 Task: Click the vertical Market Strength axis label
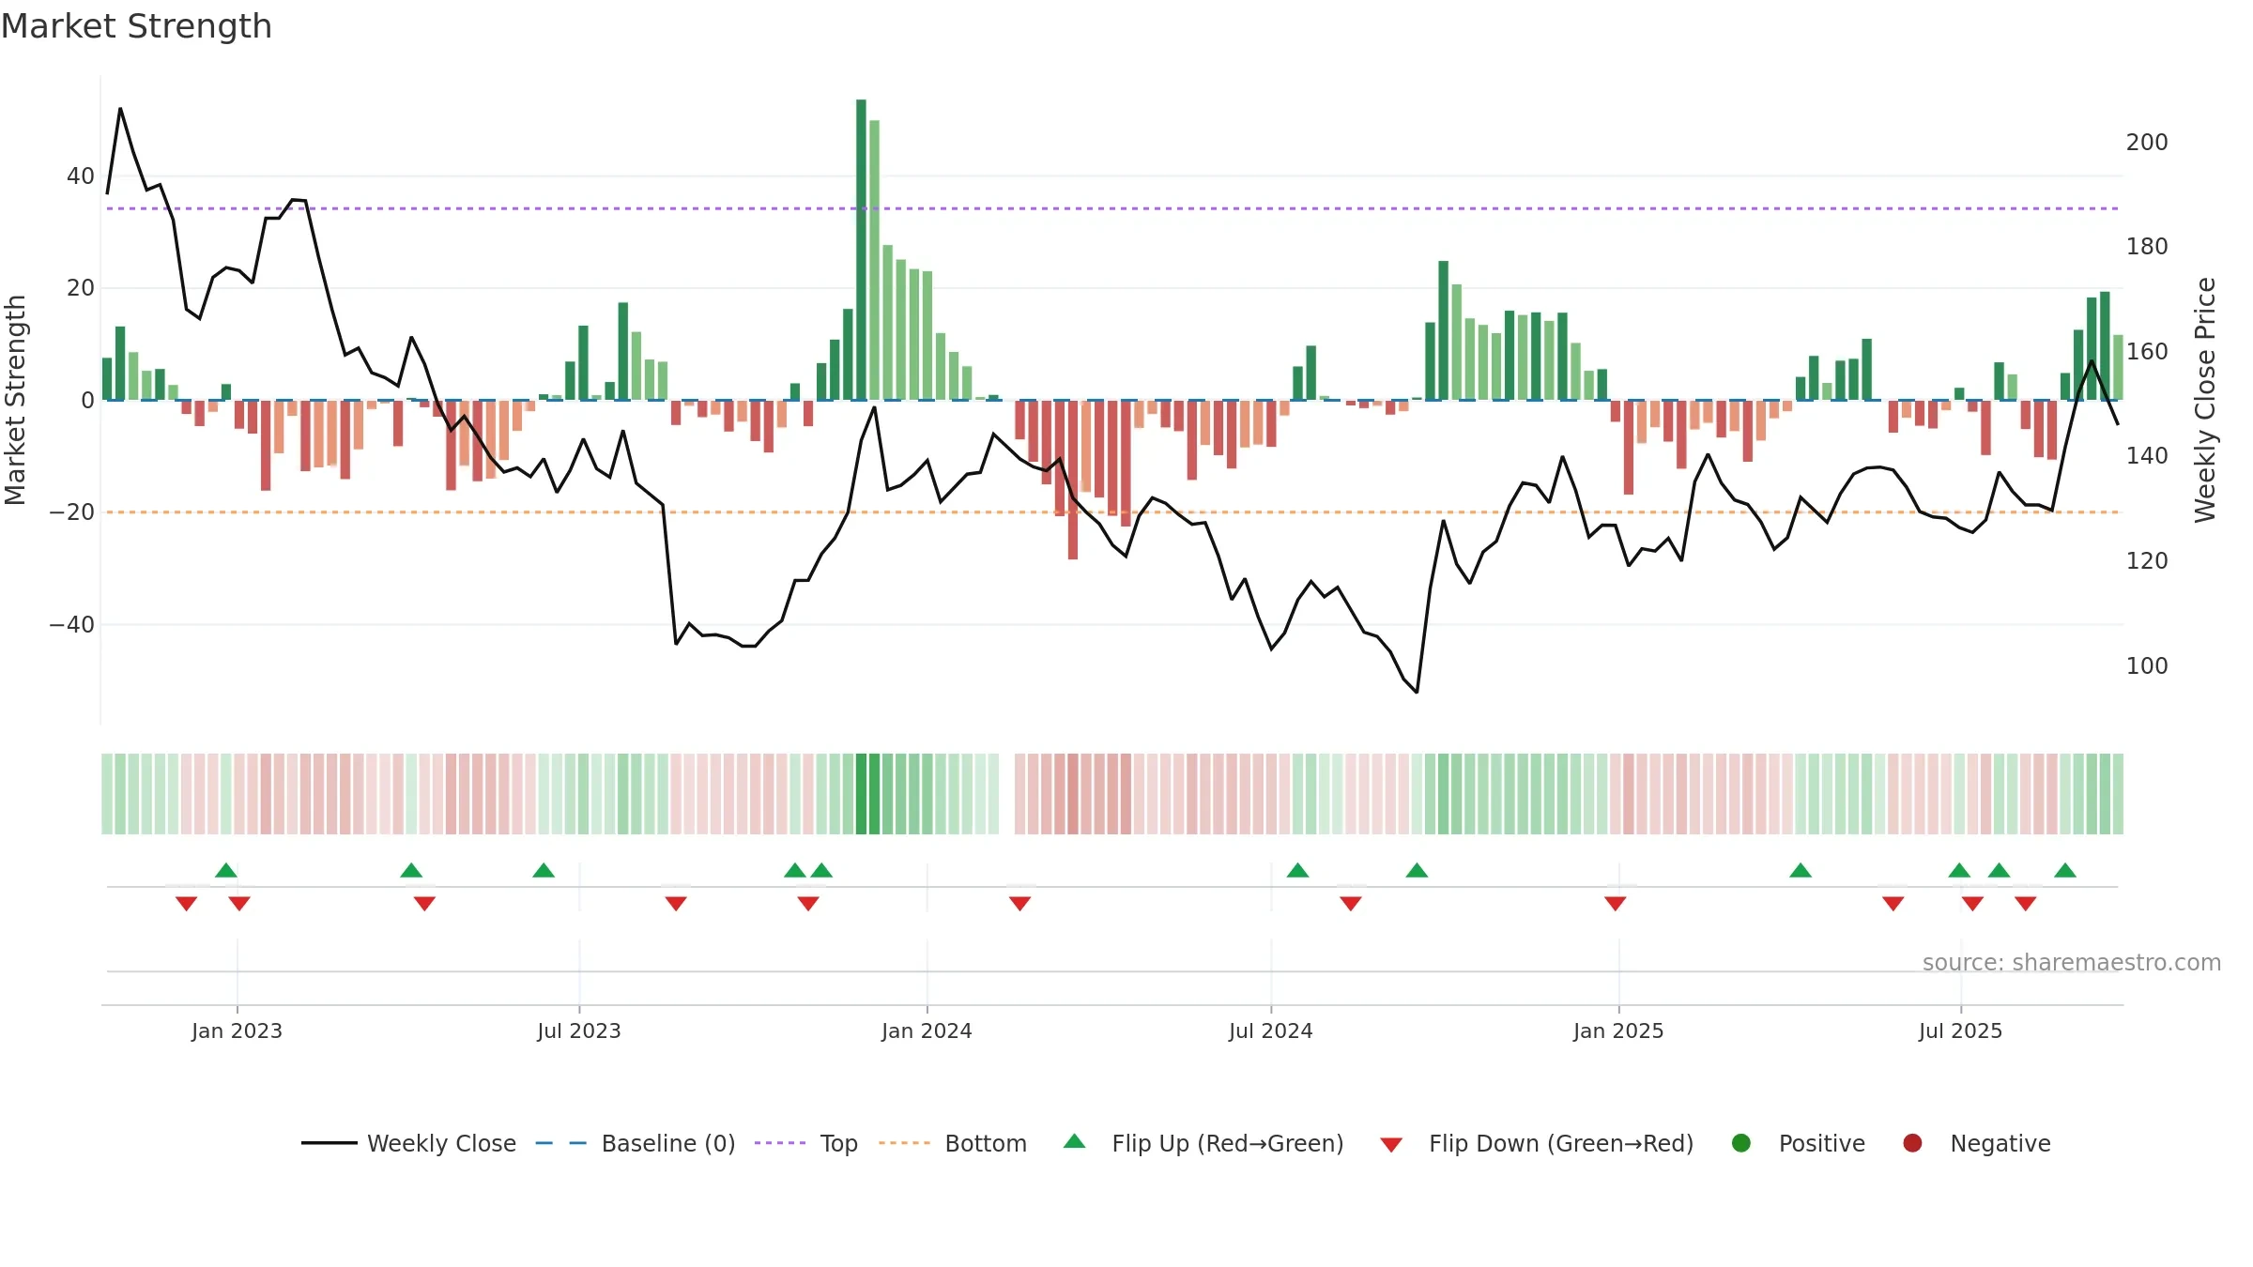[x=16, y=400]
